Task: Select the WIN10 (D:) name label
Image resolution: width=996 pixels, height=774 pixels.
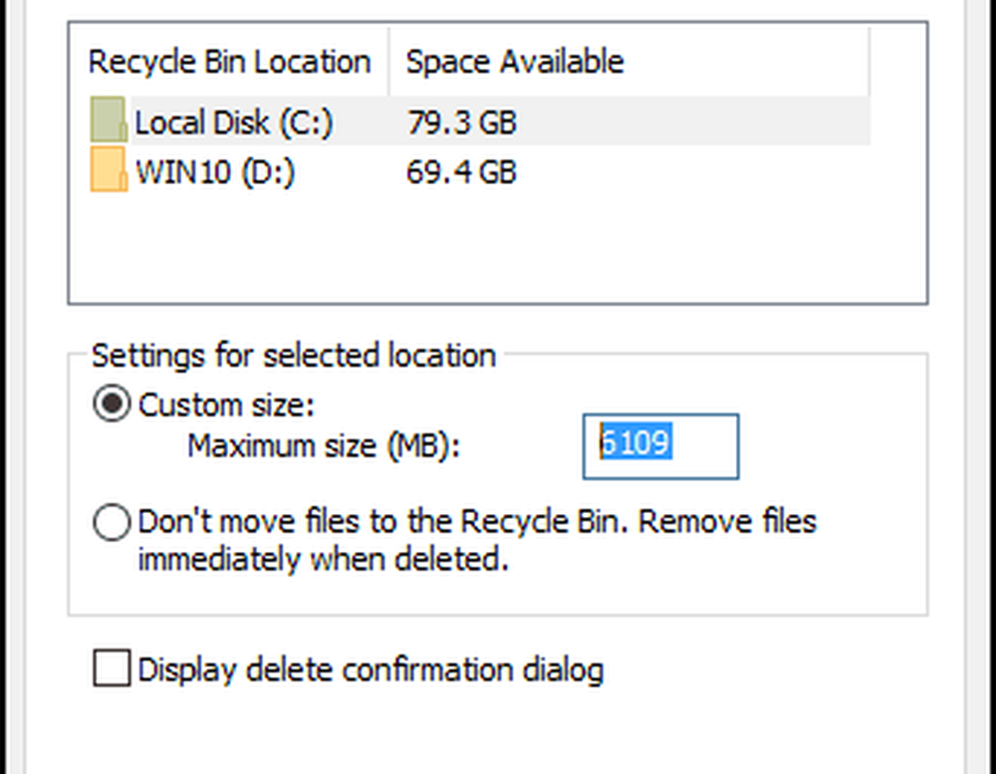Action: click(x=215, y=172)
